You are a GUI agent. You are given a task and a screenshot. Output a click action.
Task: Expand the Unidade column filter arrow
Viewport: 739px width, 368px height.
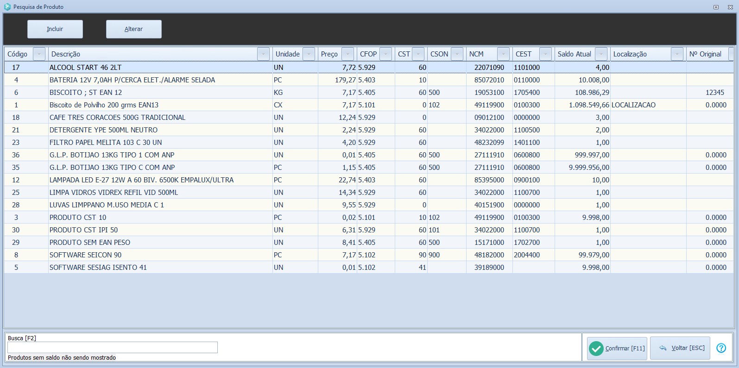309,54
